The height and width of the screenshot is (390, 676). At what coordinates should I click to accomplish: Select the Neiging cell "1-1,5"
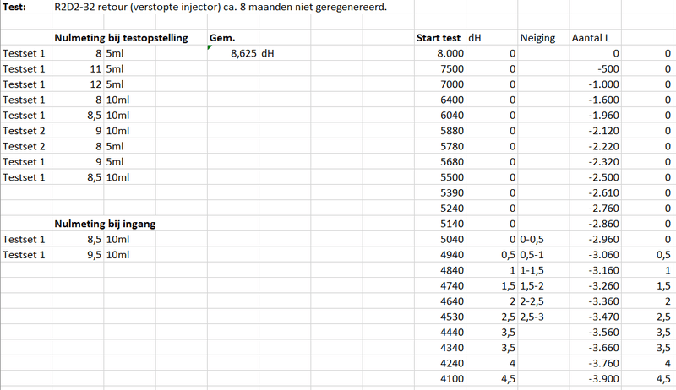(x=532, y=270)
